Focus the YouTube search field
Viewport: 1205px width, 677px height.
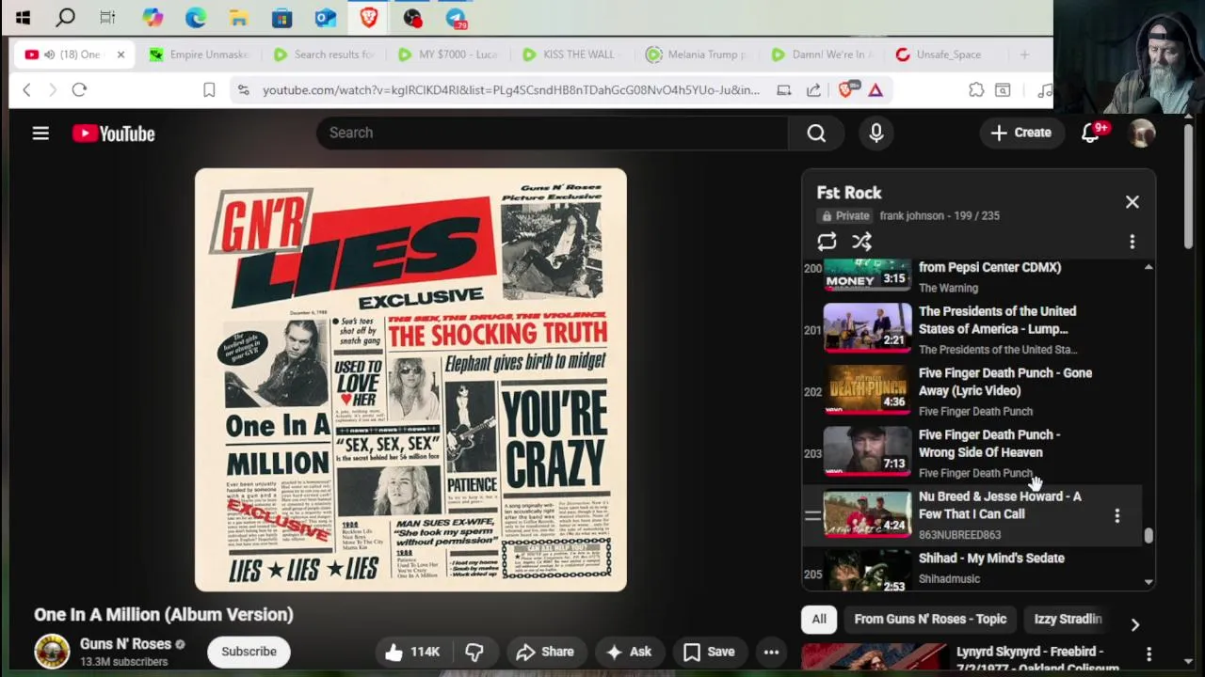coord(552,133)
